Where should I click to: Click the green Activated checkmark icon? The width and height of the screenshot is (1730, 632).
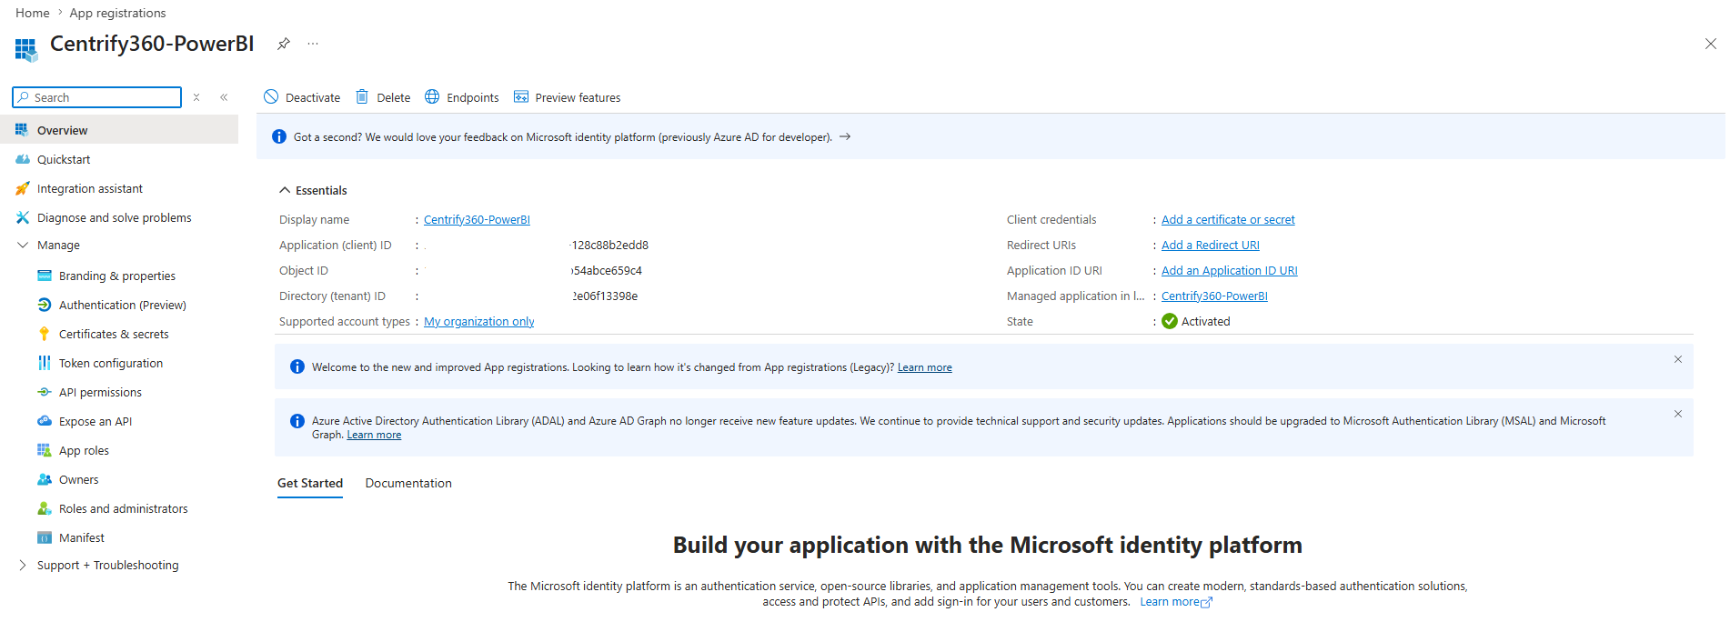[x=1170, y=321]
